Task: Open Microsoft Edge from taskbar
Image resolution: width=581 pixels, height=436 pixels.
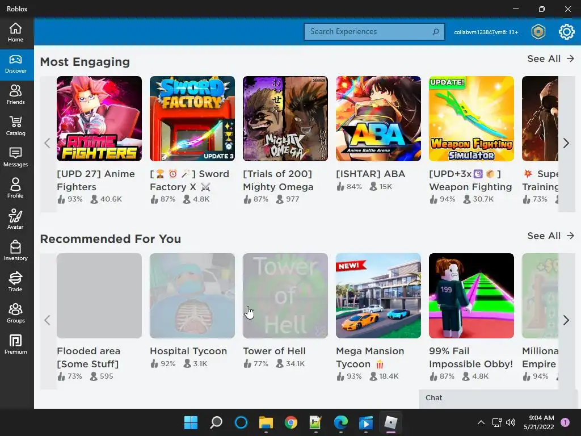Action: click(x=341, y=422)
